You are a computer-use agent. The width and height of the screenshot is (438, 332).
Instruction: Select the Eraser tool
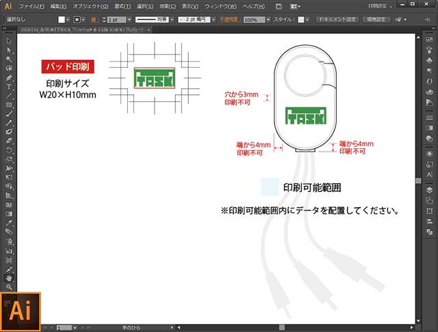pyautogui.click(x=9, y=141)
